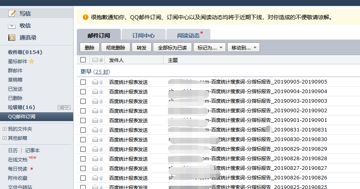Open the (25 封) link next to 更早
Screen dimensions: 360x189
tap(102, 72)
